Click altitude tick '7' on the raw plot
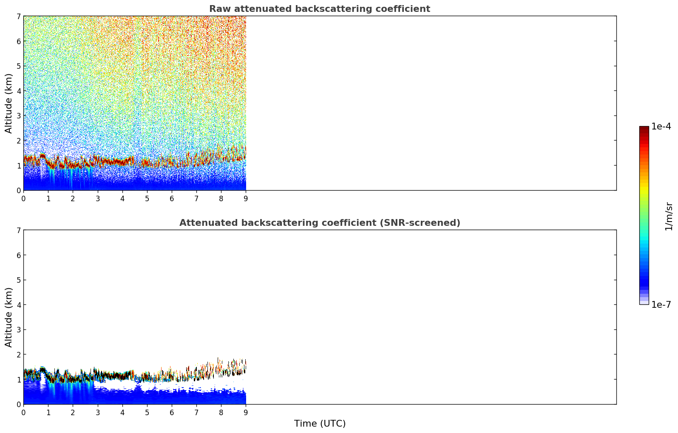678x433 pixels. pyautogui.click(x=19, y=16)
